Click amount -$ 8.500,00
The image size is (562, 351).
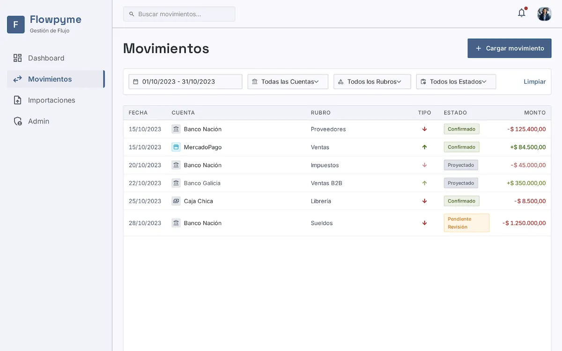pyautogui.click(x=530, y=201)
